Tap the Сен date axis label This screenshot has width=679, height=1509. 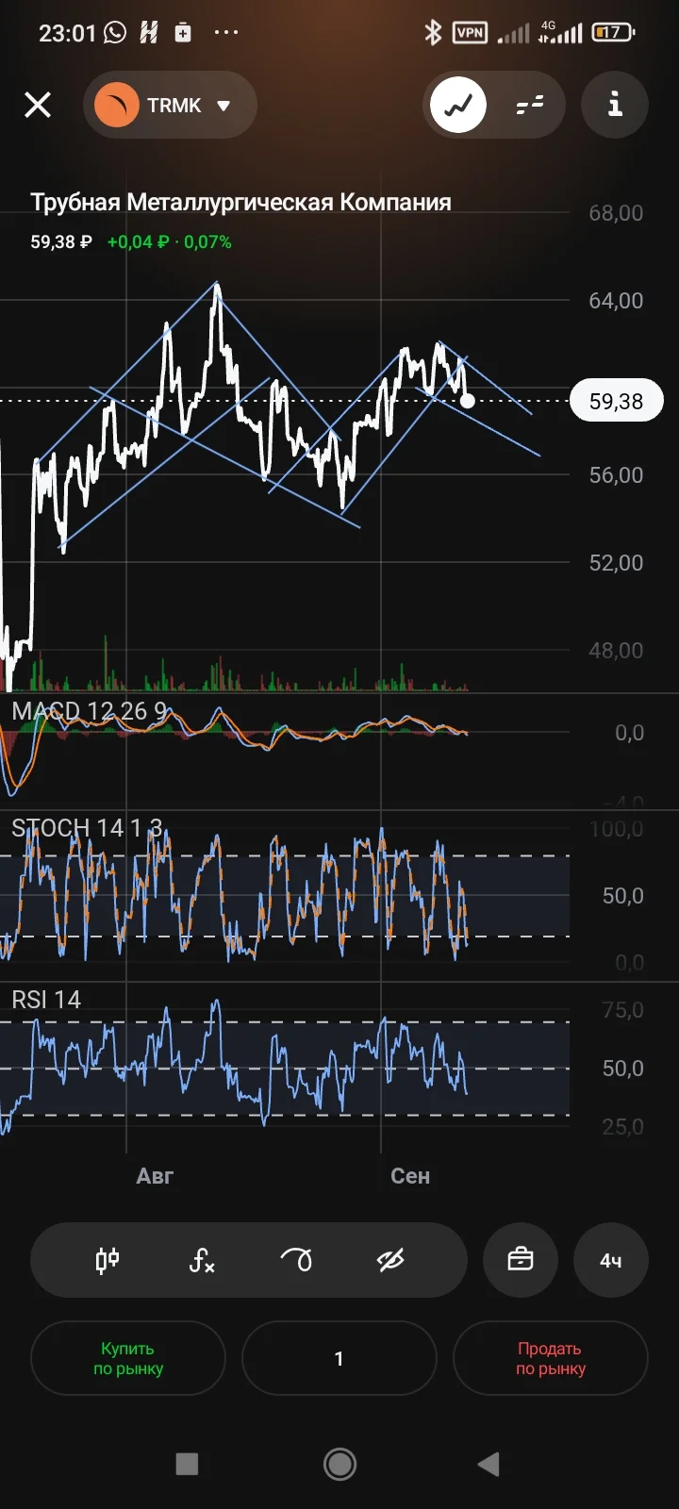(410, 1176)
